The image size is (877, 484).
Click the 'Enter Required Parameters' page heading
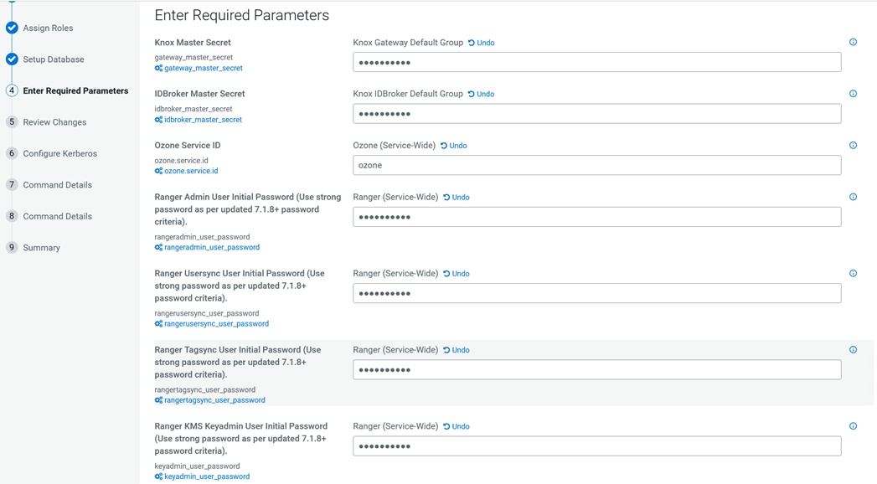[x=241, y=15]
